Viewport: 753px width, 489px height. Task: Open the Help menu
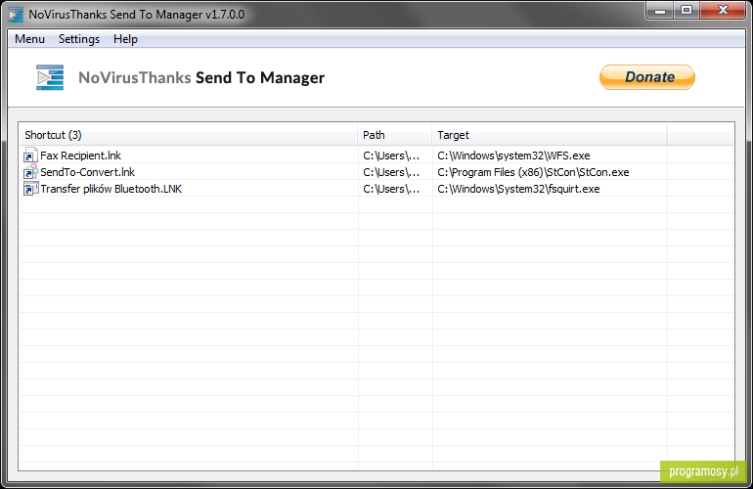[x=125, y=39]
